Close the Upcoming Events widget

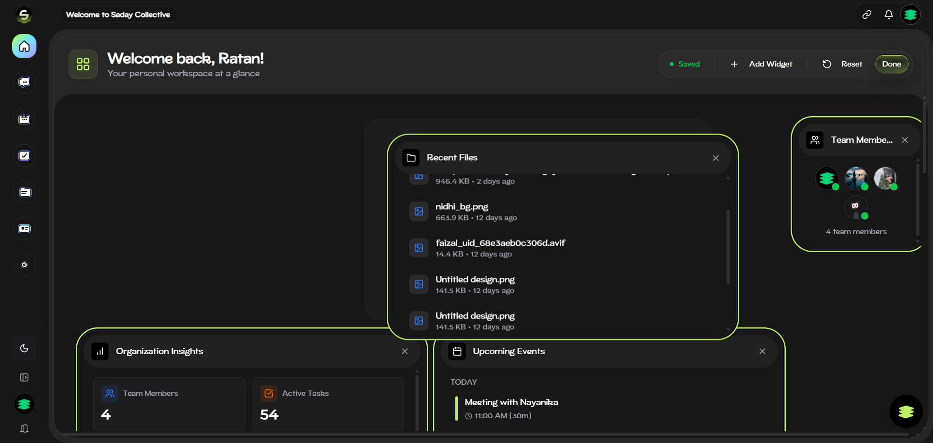[762, 351]
